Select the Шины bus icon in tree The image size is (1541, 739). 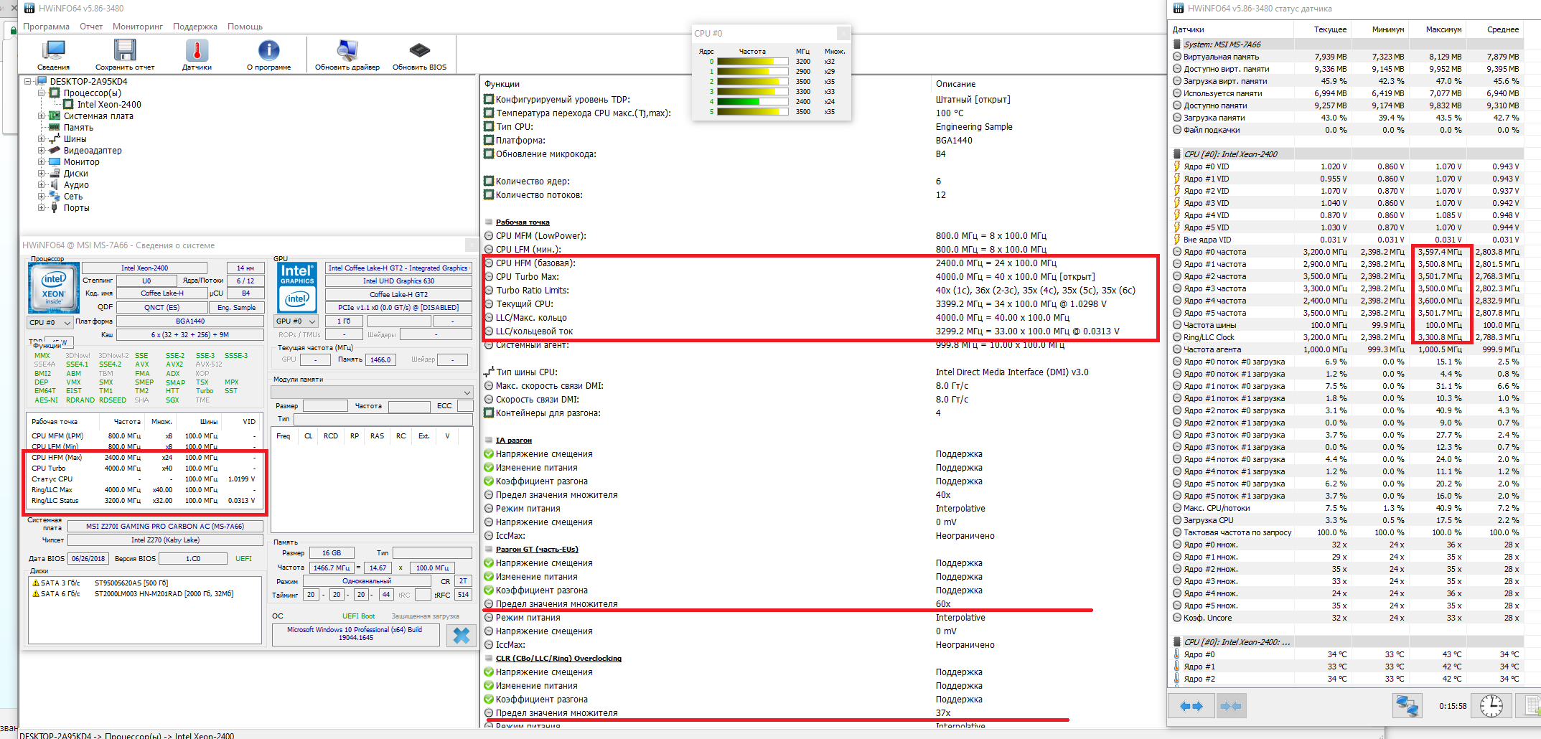click(55, 138)
